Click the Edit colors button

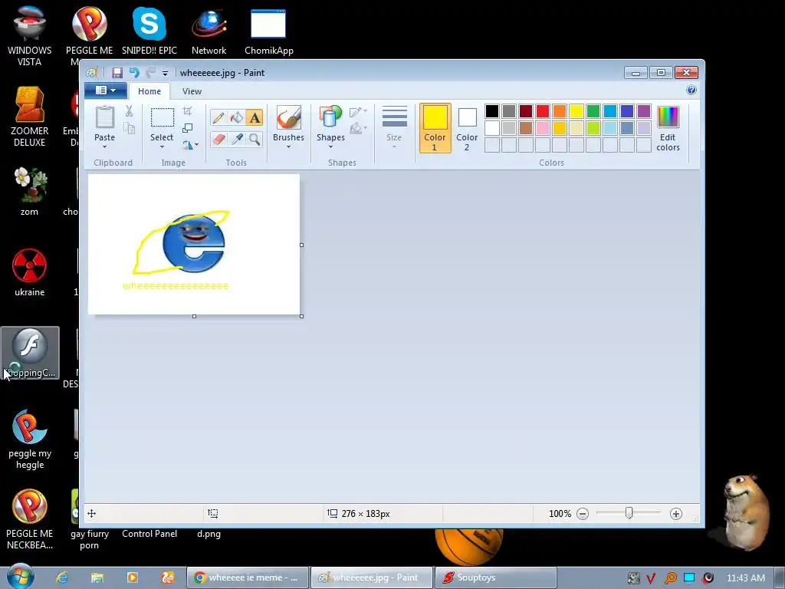[668, 128]
